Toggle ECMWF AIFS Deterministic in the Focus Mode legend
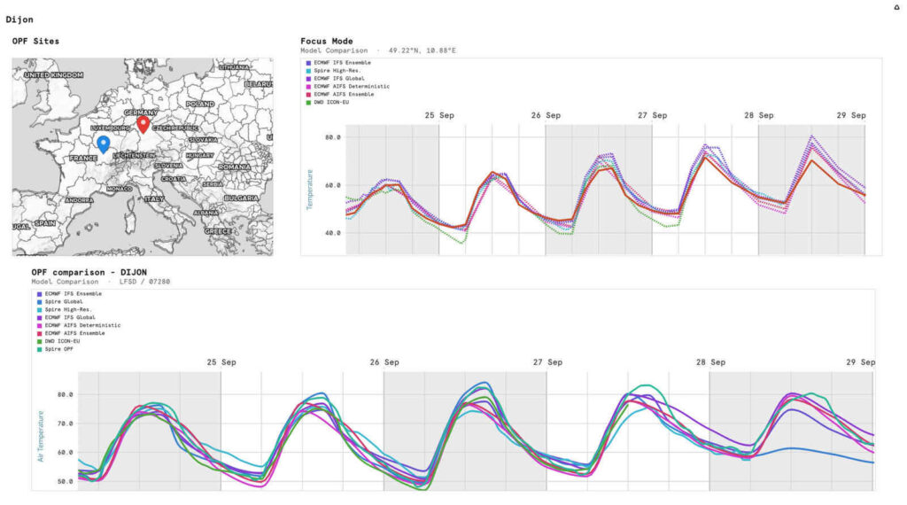Screen dimensions: 907x505 347,86
